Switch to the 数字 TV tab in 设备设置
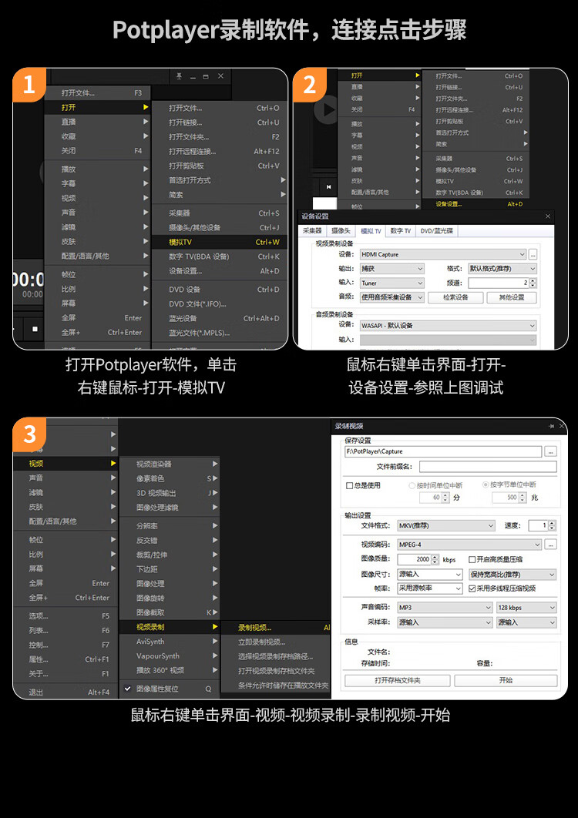578x818 pixels. tap(401, 230)
